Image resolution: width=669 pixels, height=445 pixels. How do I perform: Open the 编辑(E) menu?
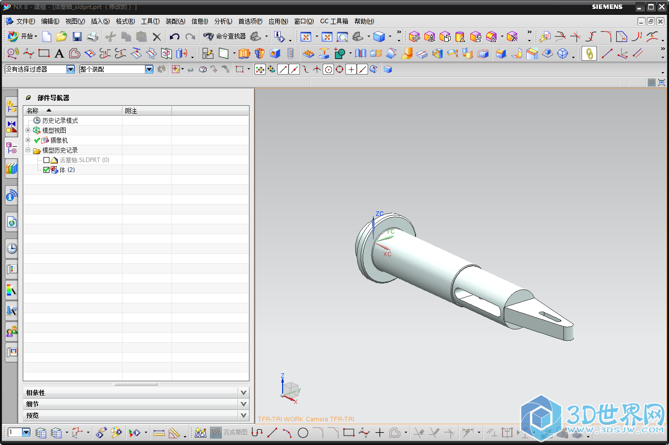pos(50,21)
